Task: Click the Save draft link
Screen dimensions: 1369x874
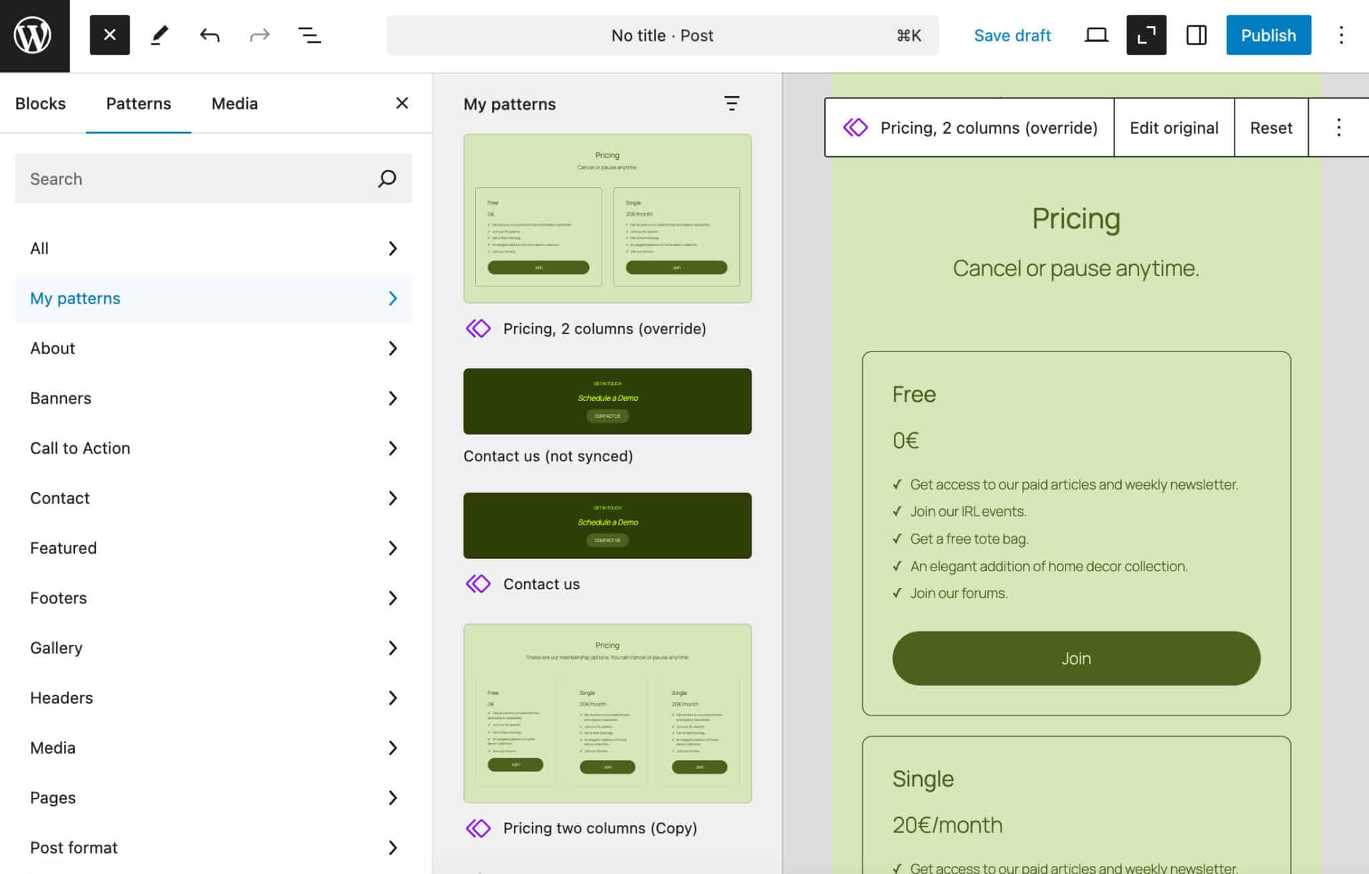Action: click(x=1012, y=35)
